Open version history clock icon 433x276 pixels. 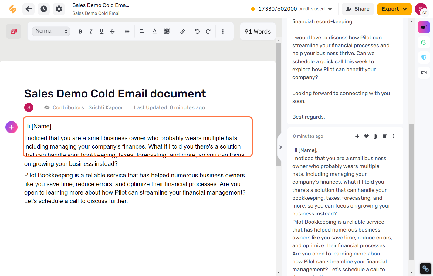44,9
